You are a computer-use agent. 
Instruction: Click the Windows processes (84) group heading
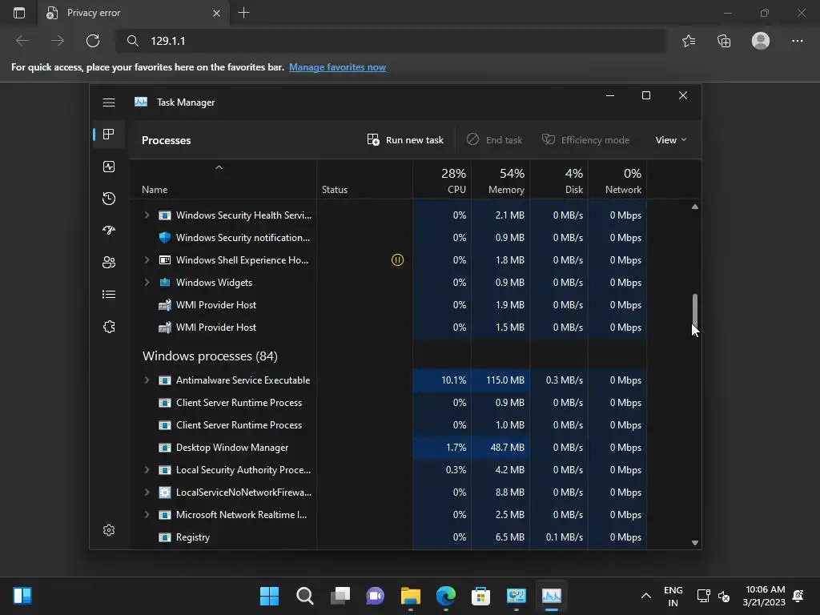click(x=210, y=356)
